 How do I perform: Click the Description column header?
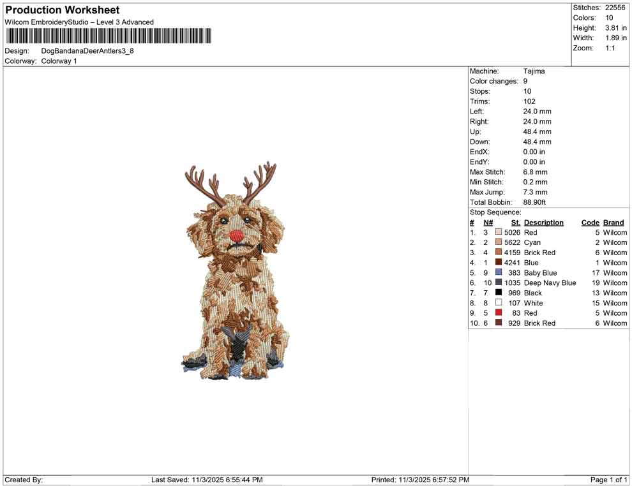tap(543, 222)
